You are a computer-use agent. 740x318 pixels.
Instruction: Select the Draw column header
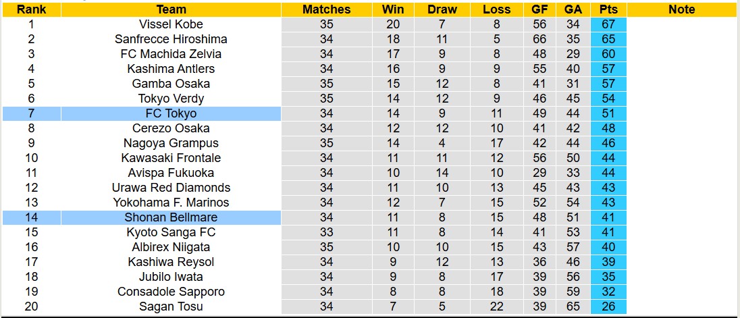[x=442, y=9]
